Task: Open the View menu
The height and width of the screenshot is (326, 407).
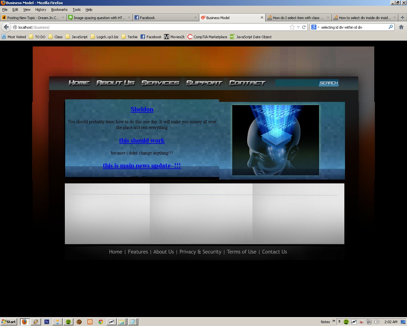Action: [27, 10]
